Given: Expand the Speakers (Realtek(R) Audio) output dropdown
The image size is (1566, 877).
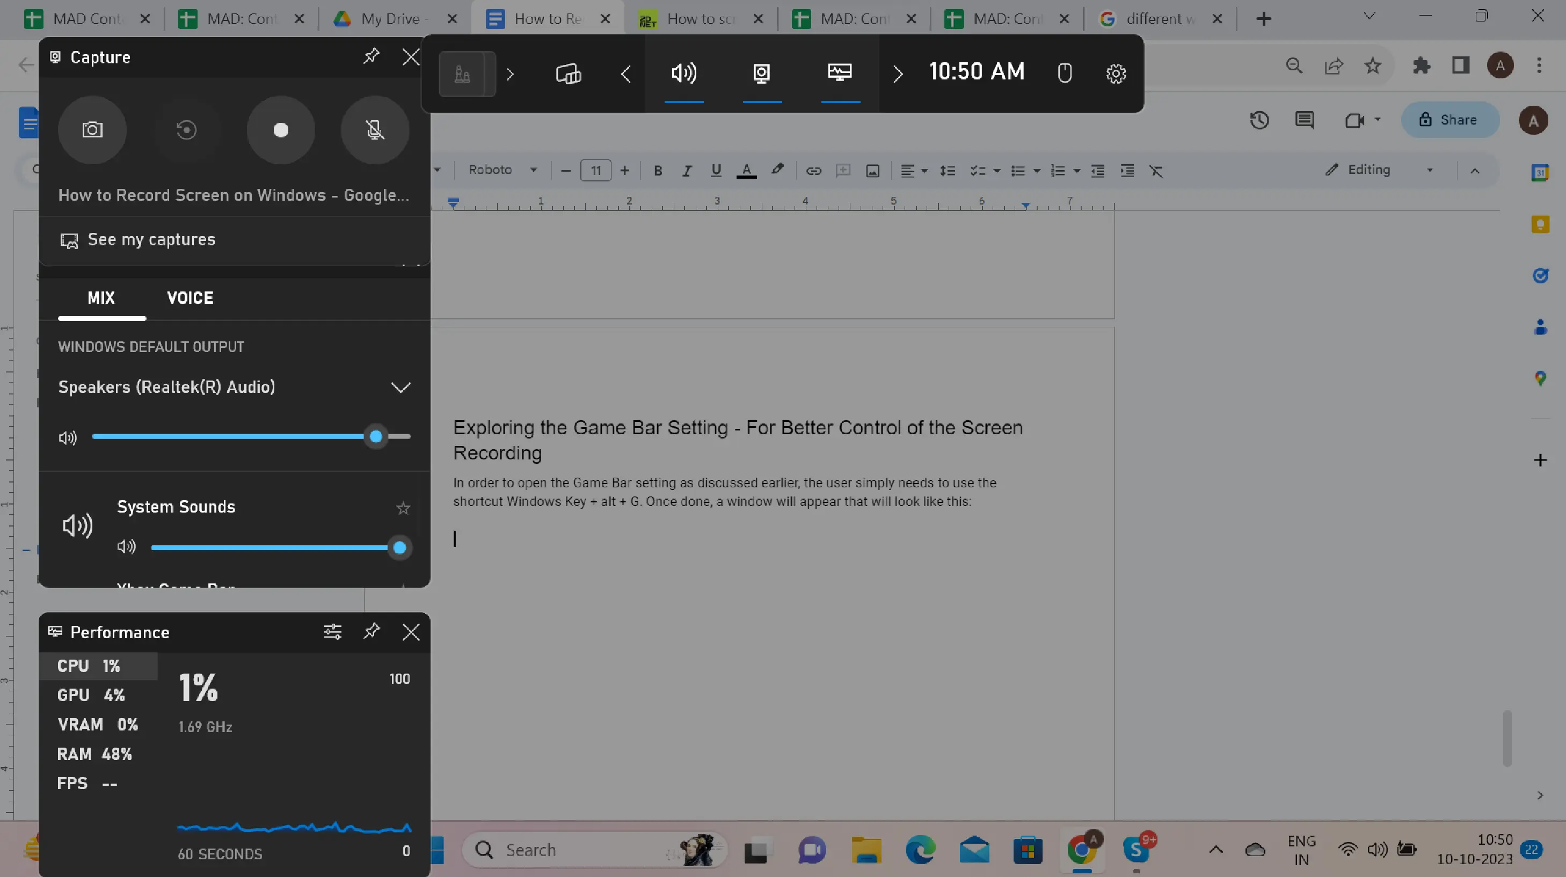Looking at the screenshot, I should (x=400, y=387).
